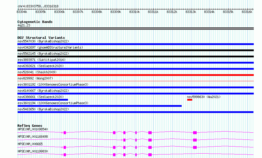Click the thick red nsv526041 variant bar
The image size is (262, 158).
click(x=135, y=75)
